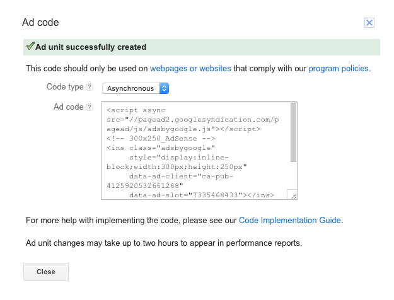Click the X icon to dismiss dialog

click(x=369, y=23)
